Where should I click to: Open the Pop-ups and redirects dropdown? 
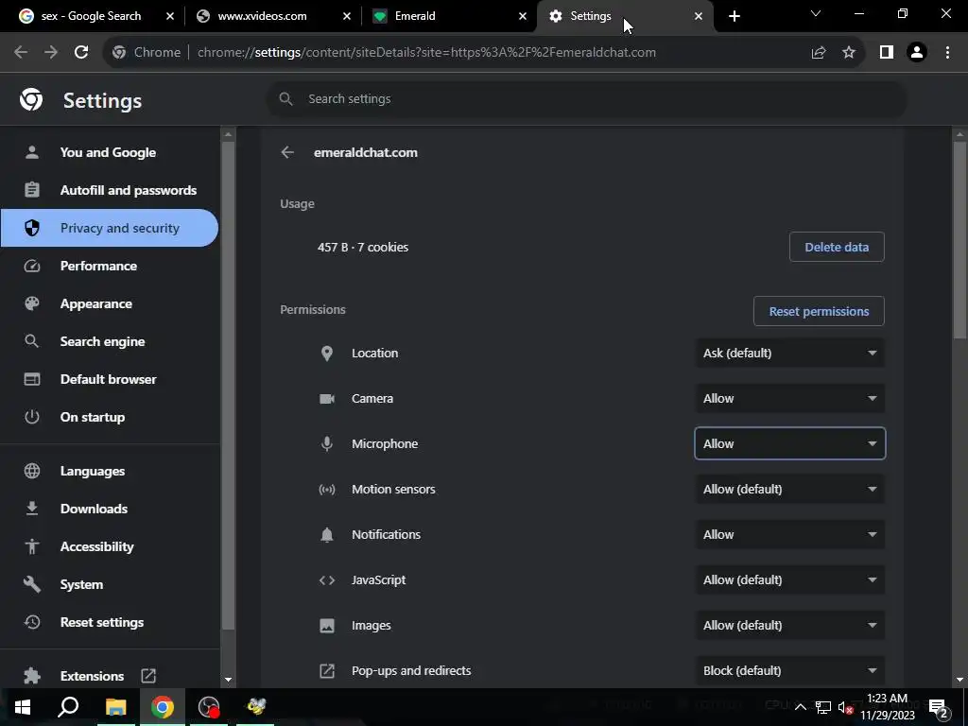pos(789,670)
